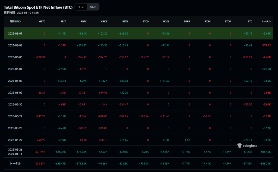Click the IBIT value +4.42K
The height and width of the screenshot is (172, 278).
[62, 128]
